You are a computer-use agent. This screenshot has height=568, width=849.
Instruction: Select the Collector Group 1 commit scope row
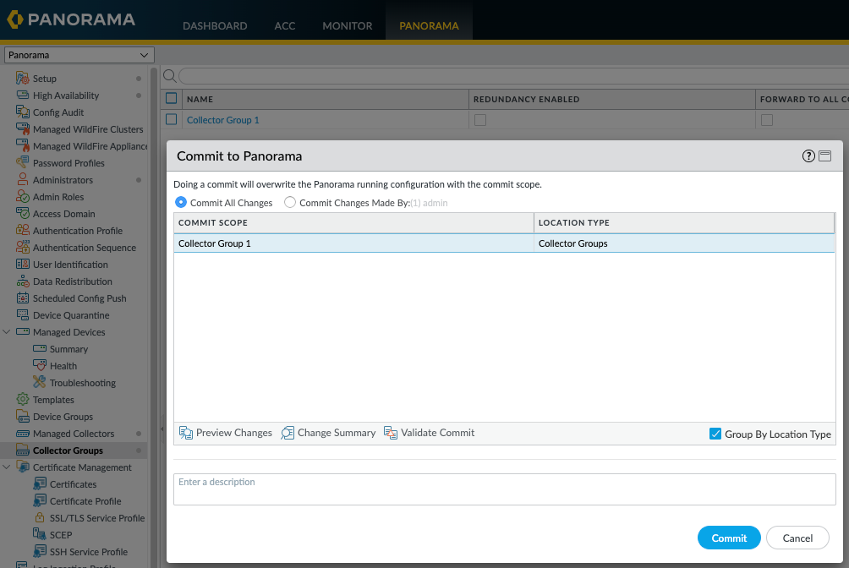tap(504, 243)
